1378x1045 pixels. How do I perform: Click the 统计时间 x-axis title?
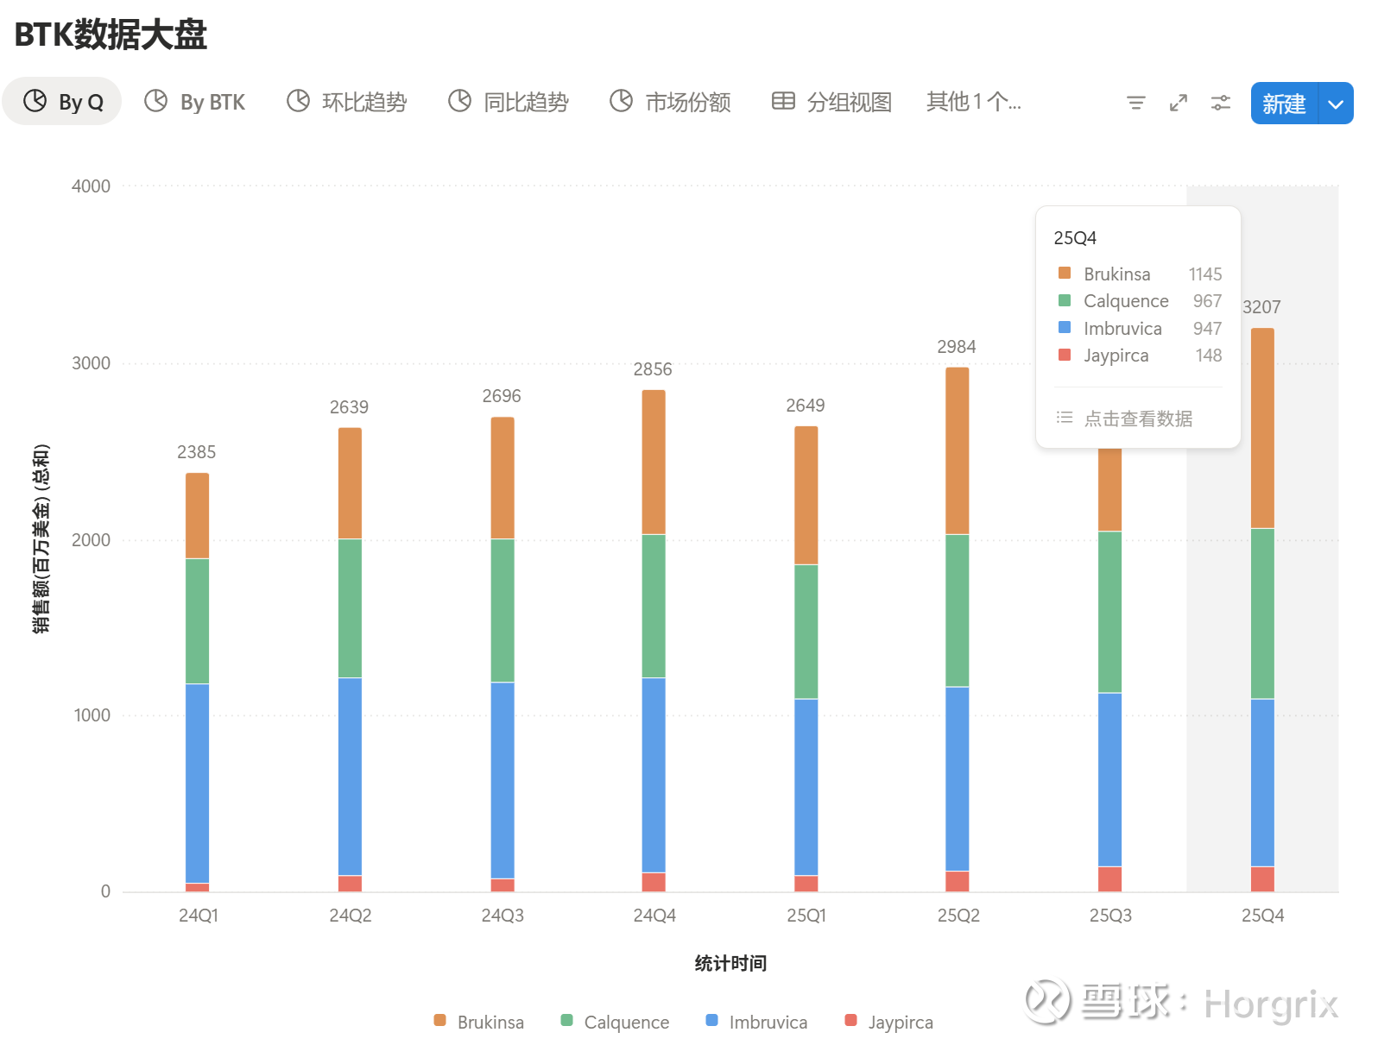[x=731, y=963]
